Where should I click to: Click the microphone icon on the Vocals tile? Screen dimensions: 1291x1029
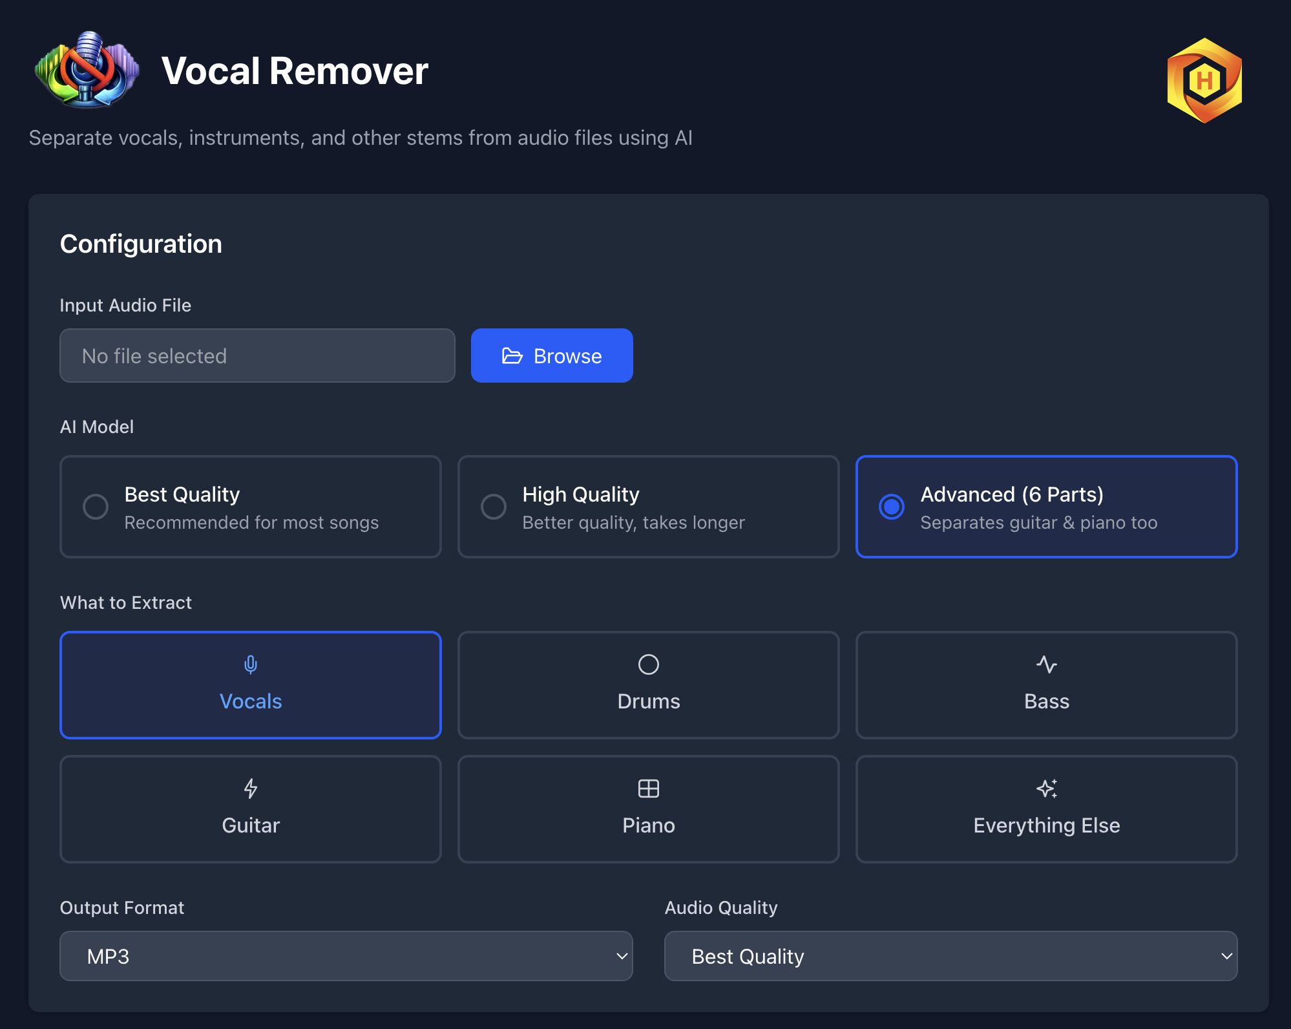point(250,663)
